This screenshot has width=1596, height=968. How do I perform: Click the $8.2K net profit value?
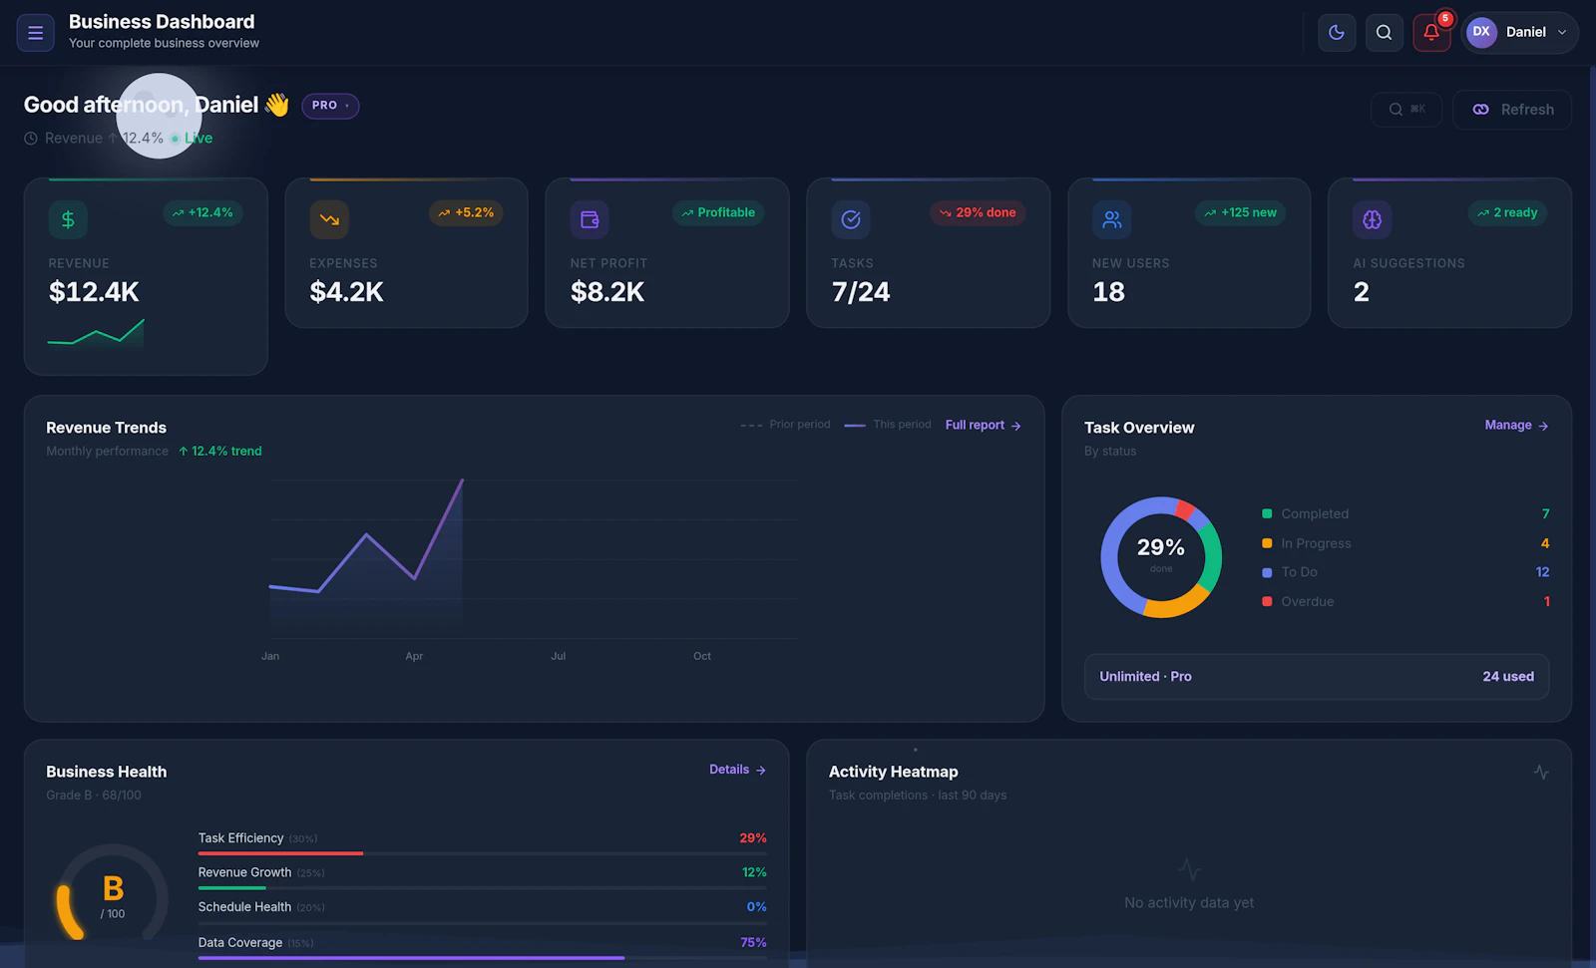pyautogui.click(x=607, y=292)
